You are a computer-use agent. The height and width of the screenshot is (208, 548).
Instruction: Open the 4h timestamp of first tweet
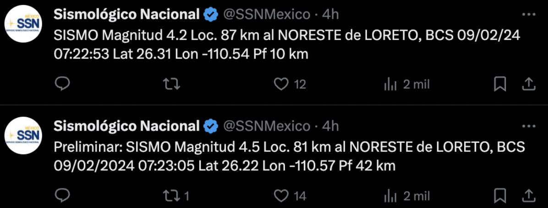(330, 15)
